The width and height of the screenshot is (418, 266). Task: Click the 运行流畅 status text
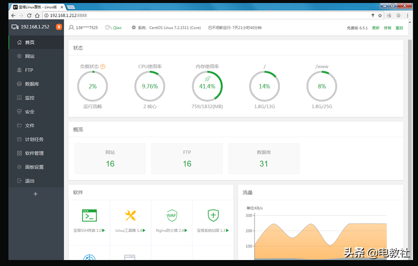(x=92, y=106)
